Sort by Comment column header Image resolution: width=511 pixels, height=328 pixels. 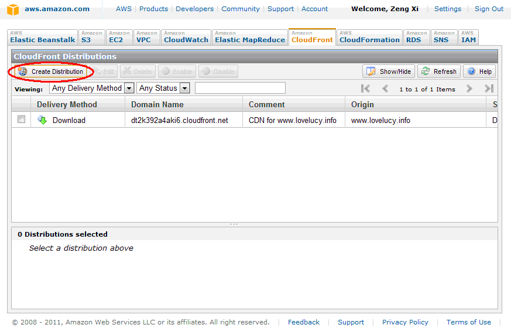(294, 104)
